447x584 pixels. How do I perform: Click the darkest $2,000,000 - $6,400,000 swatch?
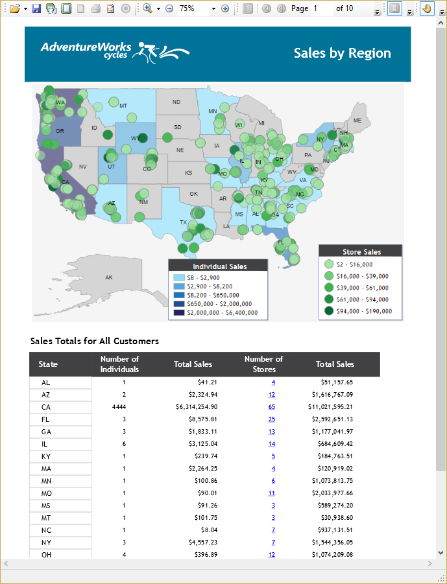coord(179,312)
